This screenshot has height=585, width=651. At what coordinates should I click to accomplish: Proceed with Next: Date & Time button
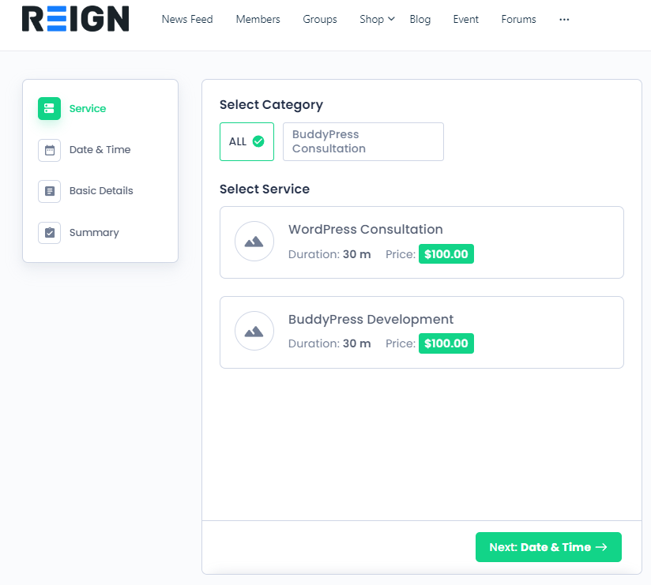(x=548, y=547)
